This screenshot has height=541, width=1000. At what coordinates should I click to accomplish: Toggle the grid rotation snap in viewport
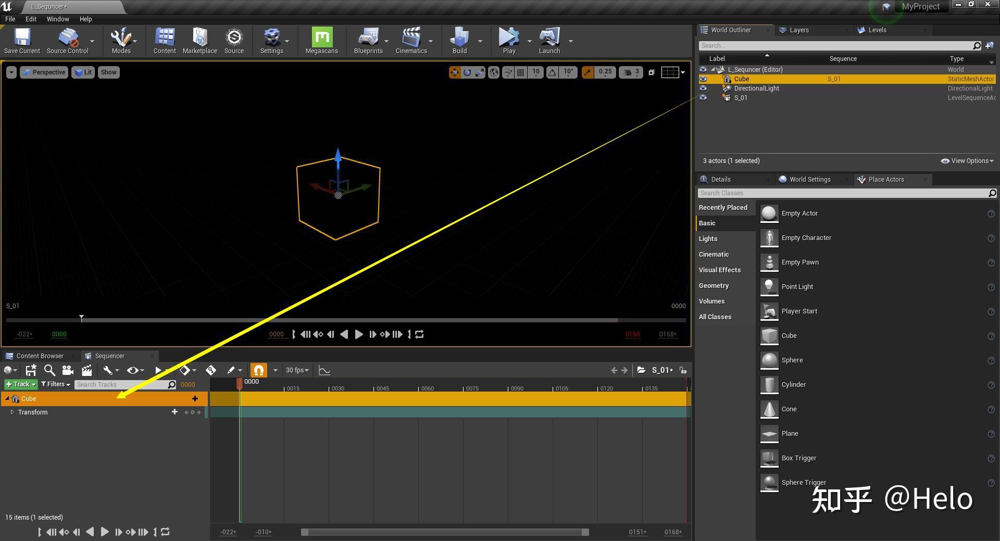tap(552, 72)
